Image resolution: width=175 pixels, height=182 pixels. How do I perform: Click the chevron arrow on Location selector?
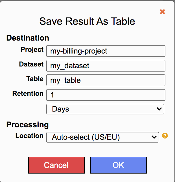154,137
